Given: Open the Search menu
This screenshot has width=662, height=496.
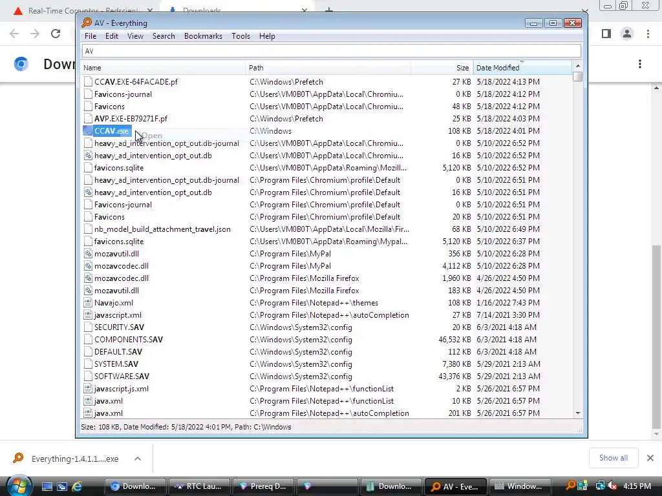Looking at the screenshot, I should [164, 36].
